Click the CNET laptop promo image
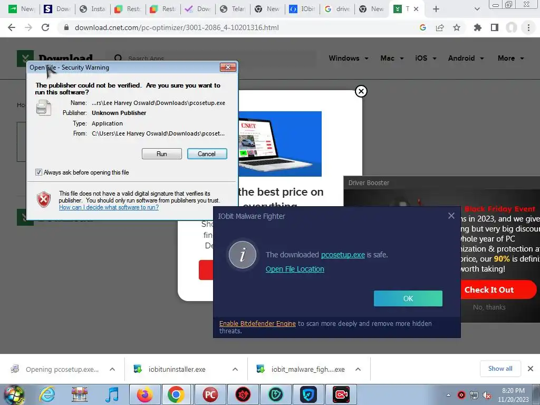This screenshot has width=540, height=405. click(x=280, y=143)
